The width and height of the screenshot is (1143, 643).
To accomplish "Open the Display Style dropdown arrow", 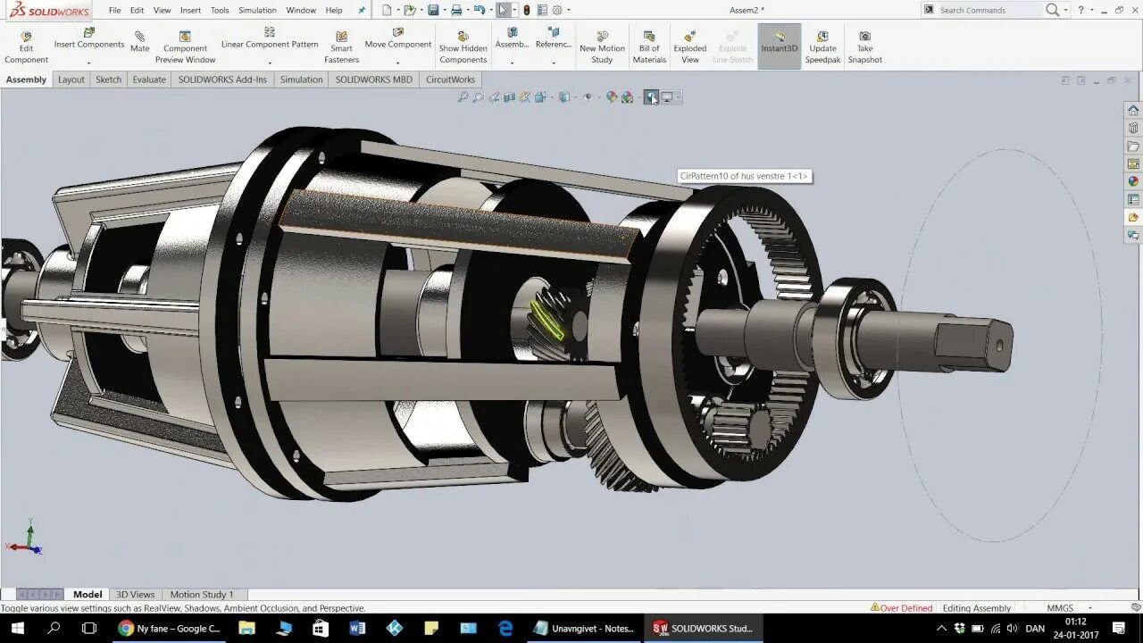I will [x=574, y=97].
